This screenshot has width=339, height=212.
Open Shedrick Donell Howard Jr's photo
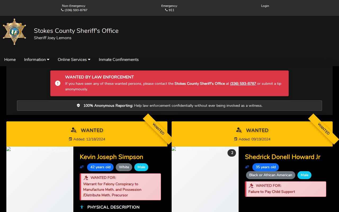pos(205,179)
